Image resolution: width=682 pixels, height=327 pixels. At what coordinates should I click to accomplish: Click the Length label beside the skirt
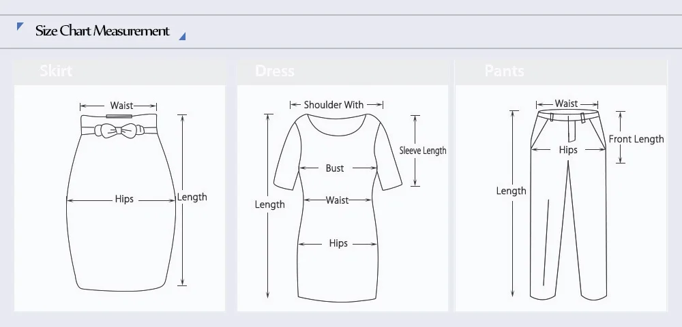tap(192, 197)
